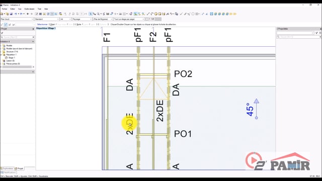Open the Vue menu

[20, 9]
